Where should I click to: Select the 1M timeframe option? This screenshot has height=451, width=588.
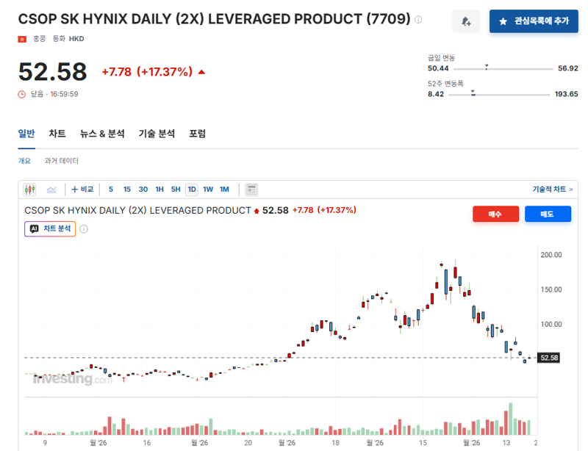224,190
